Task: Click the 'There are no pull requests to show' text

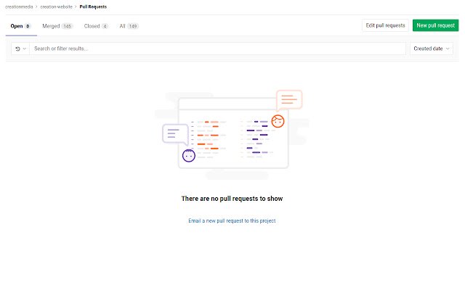Action: (232, 199)
